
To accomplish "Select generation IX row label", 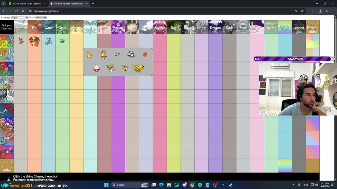I will (x=7, y=152).
